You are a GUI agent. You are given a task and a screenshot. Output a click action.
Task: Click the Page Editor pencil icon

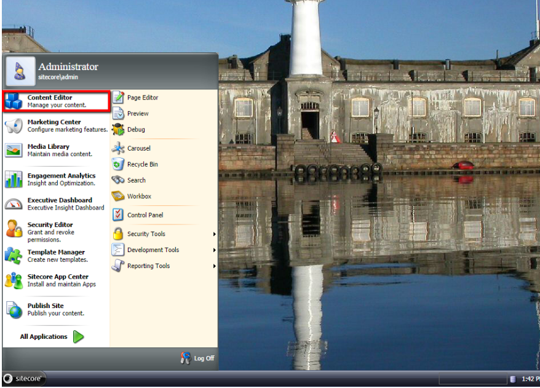tap(118, 97)
